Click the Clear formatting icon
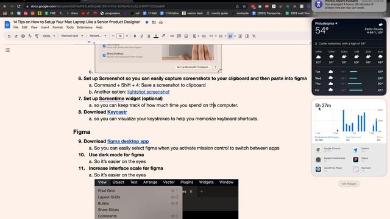 point(254,36)
